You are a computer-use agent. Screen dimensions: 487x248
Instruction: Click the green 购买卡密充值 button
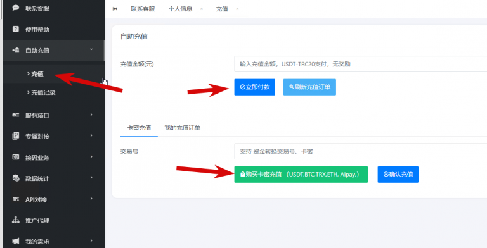301,175
